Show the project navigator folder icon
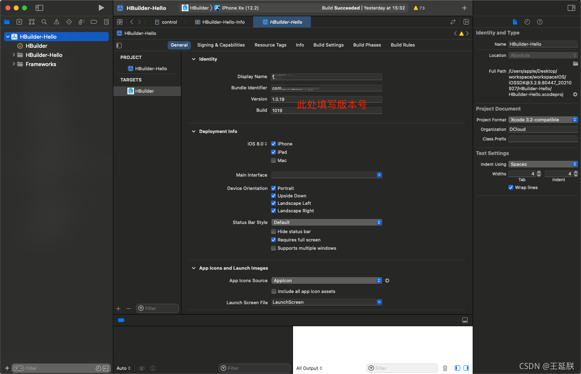 click(7, 22)
